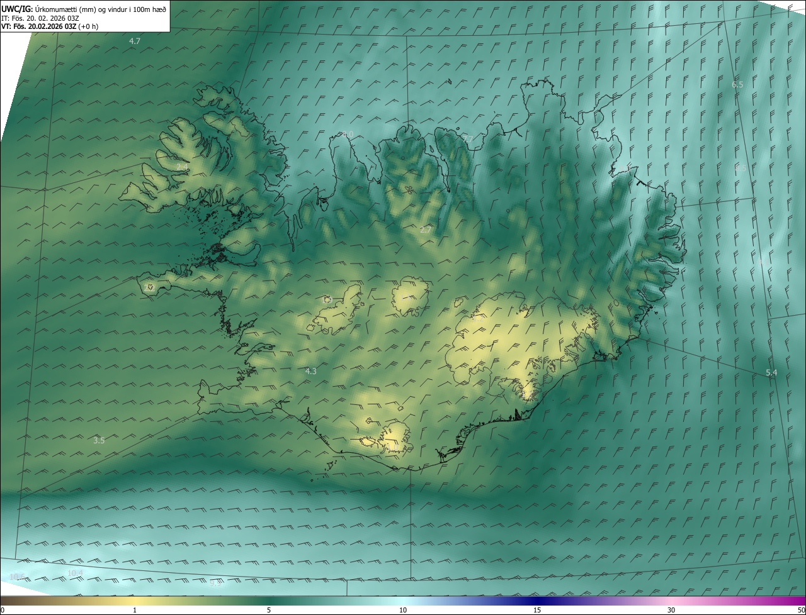This screenshot has width=806, height=615.
Task: Click the '30' tick on the colour scale
Action: click(671, 611)
